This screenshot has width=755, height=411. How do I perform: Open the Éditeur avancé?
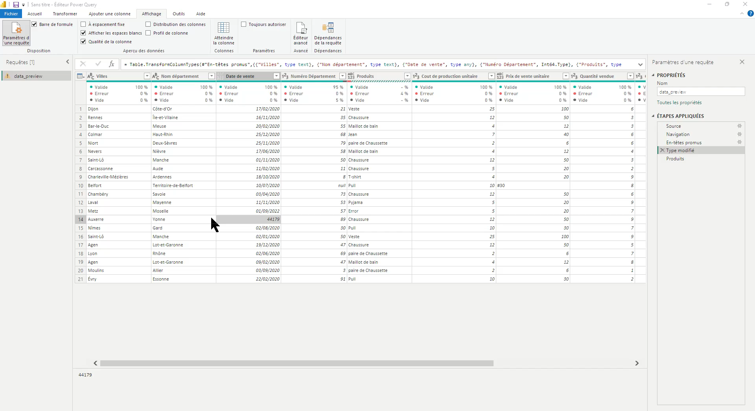point(300,33)
